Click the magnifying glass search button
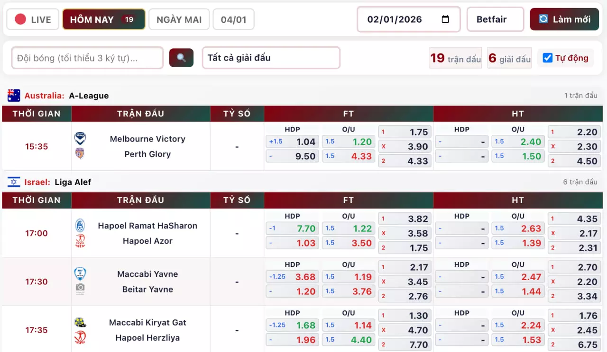The width and height of the screenshot is (607, 352). click(x=181, y=58)
